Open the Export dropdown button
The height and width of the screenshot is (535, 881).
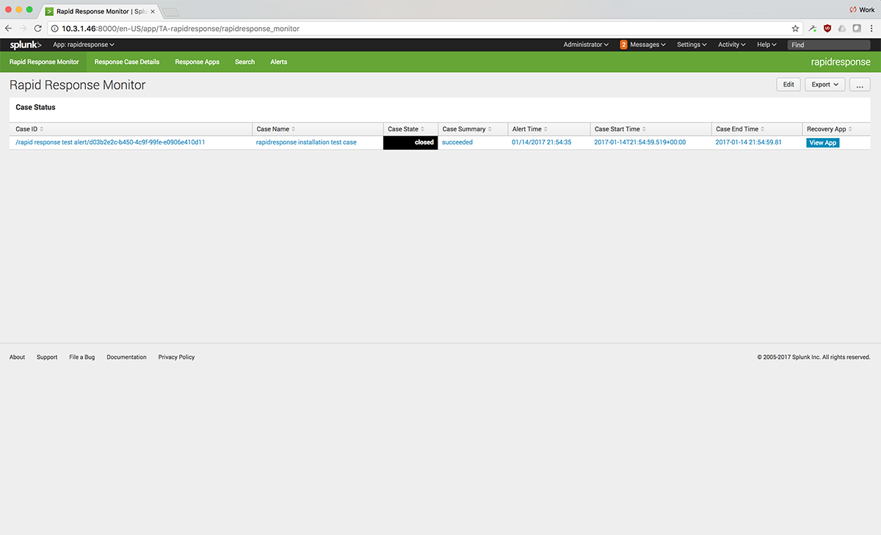[x=825, y=84]
